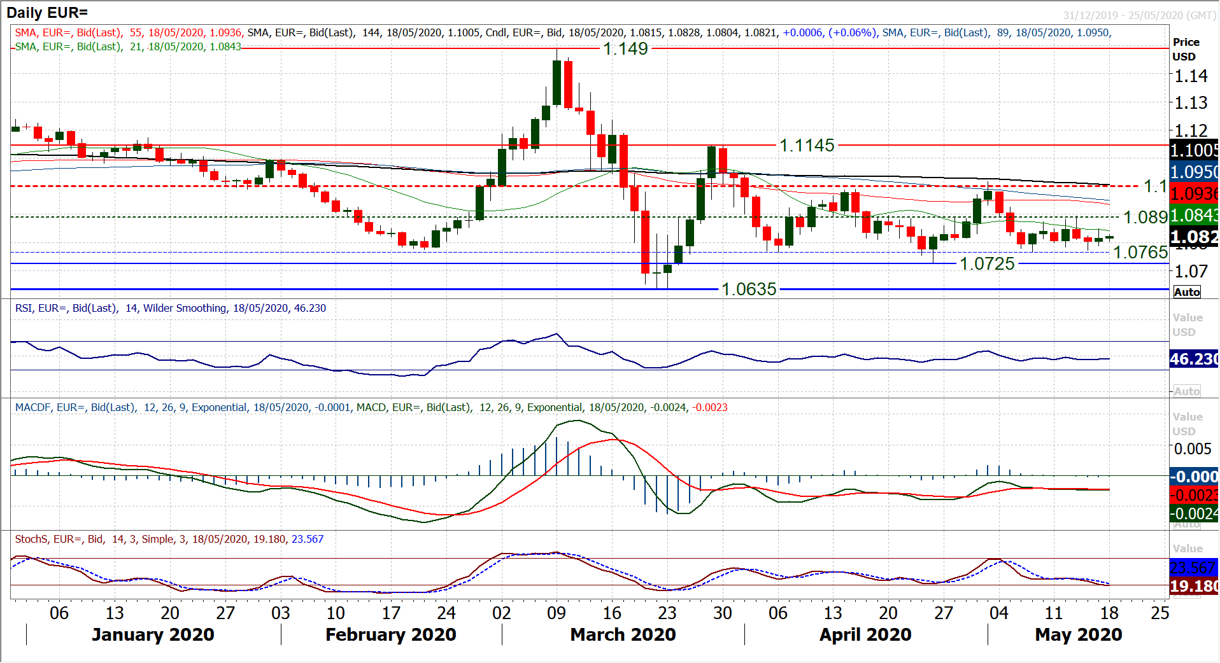Click the green 1.0843 SMA price tag

coord(1194,215)
